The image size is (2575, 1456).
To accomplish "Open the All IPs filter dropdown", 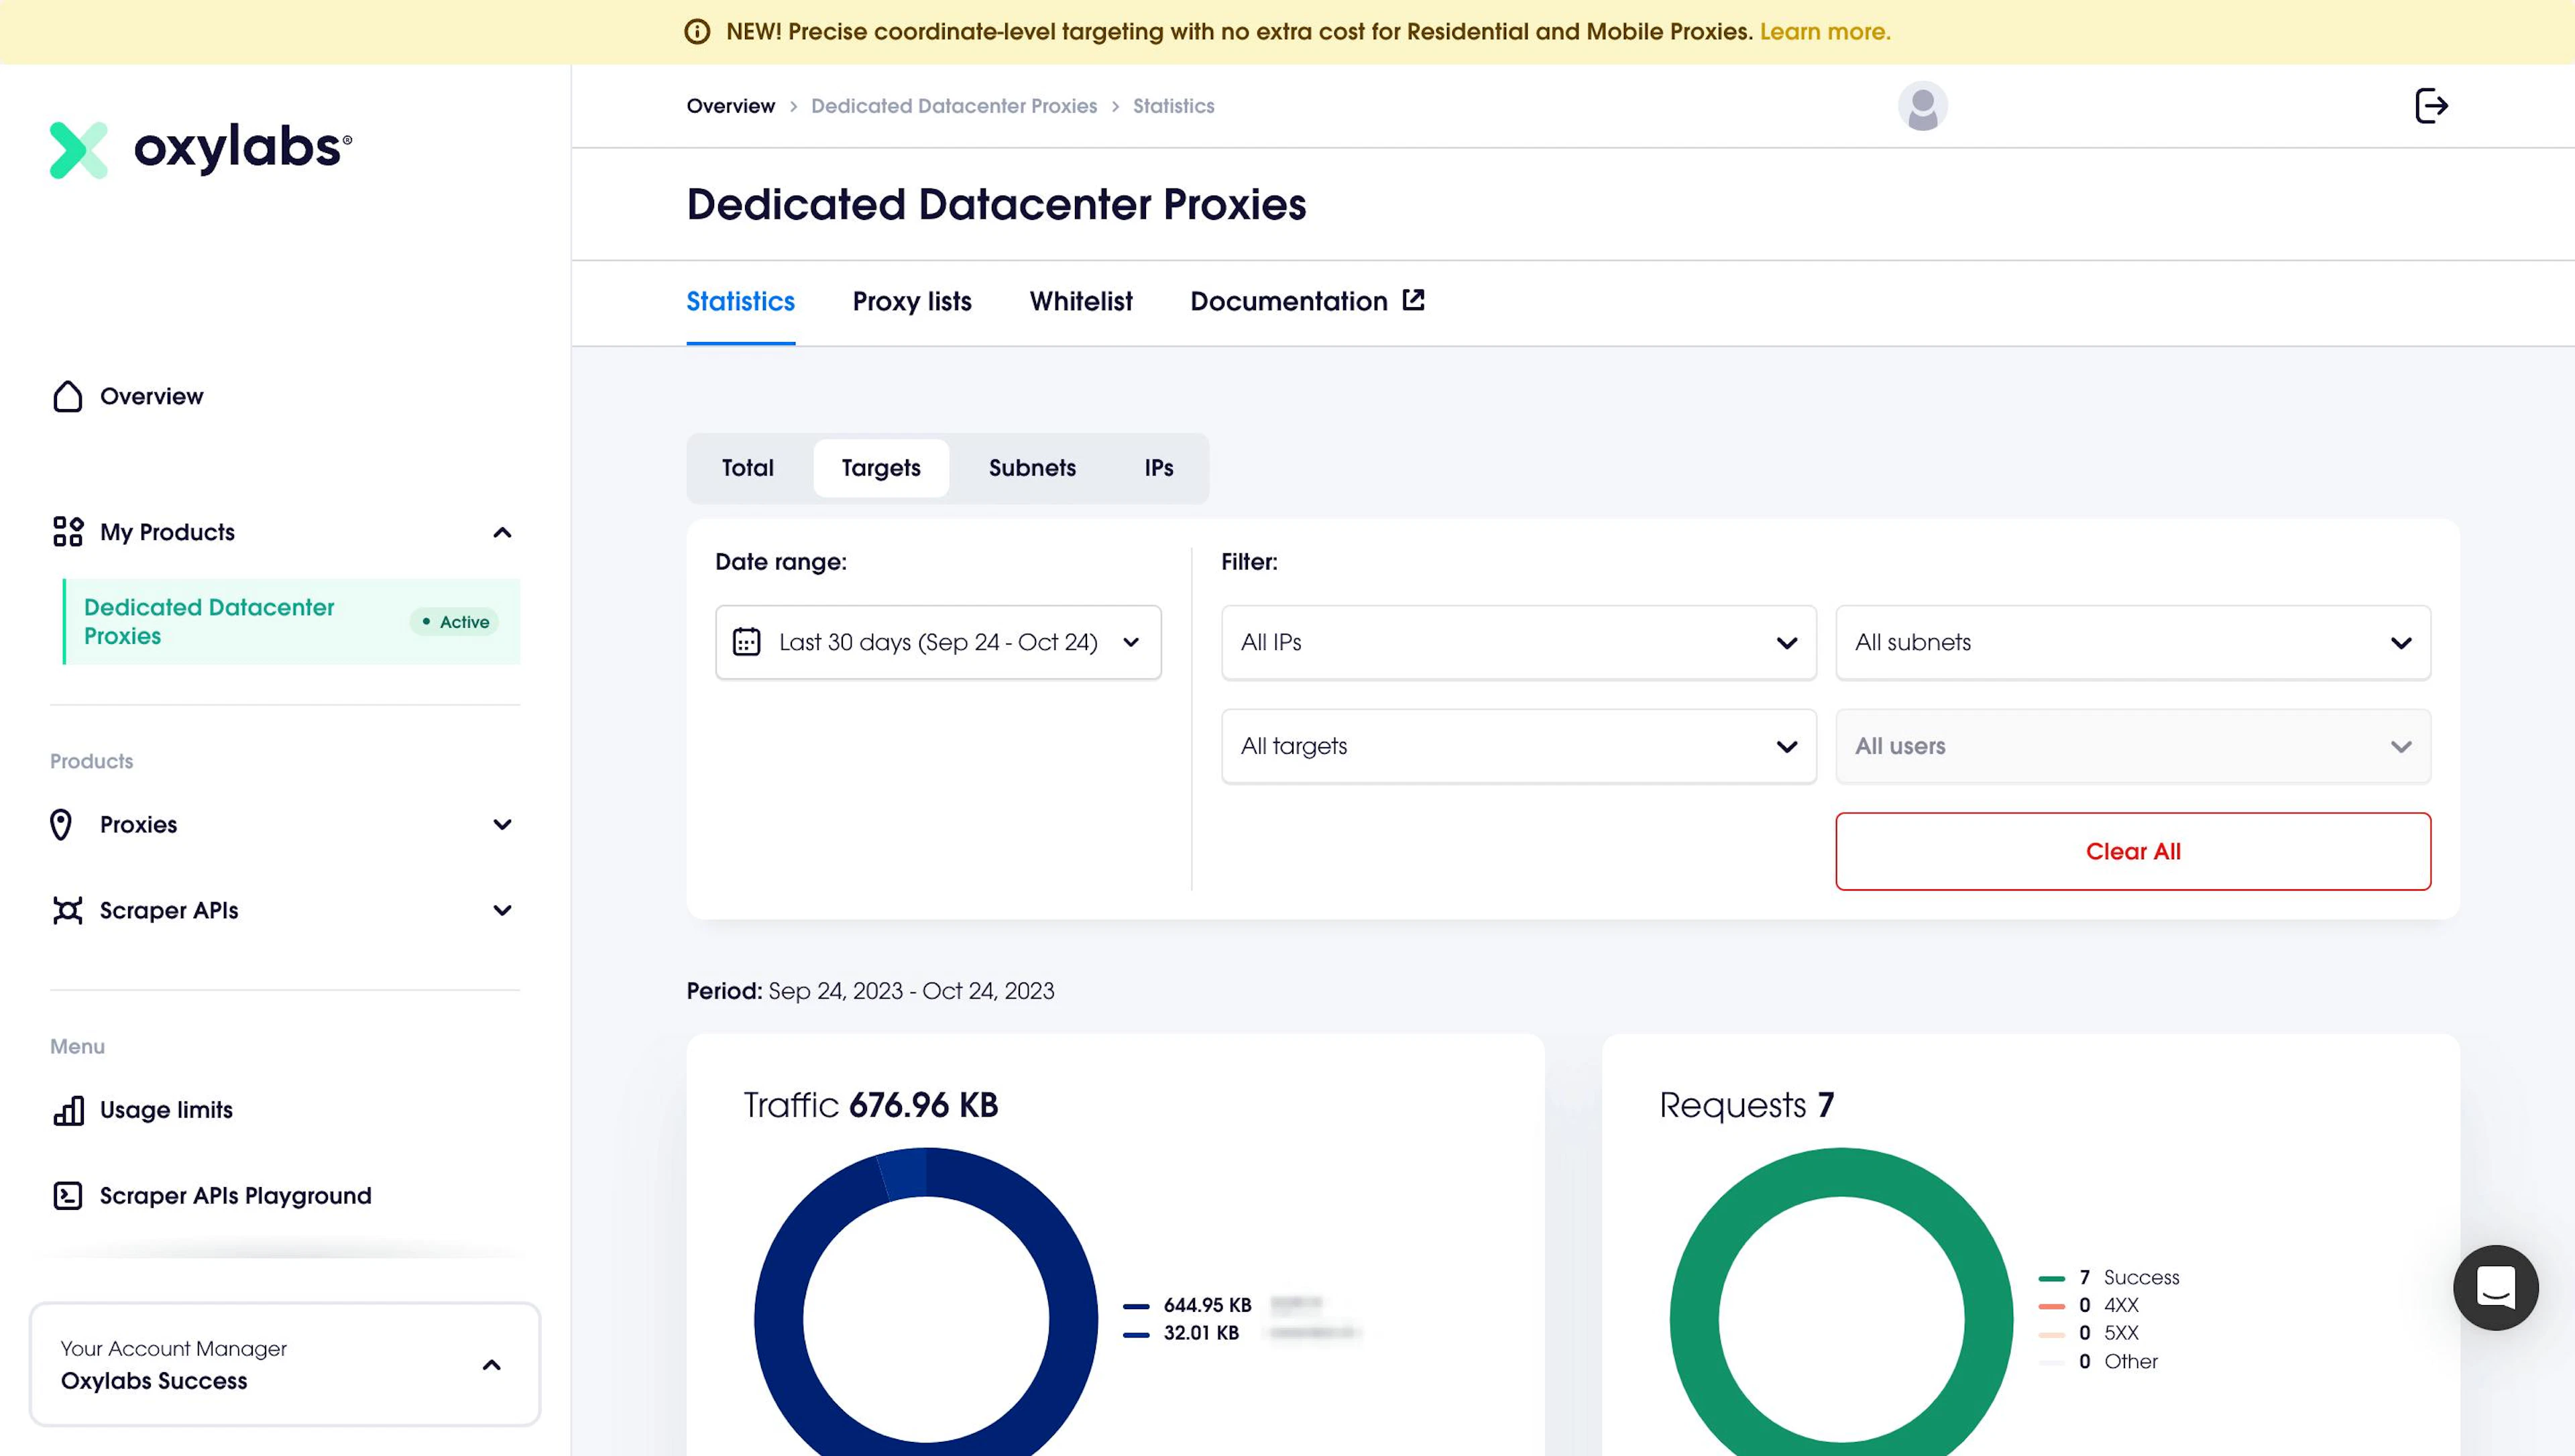I will (1518, 642).
